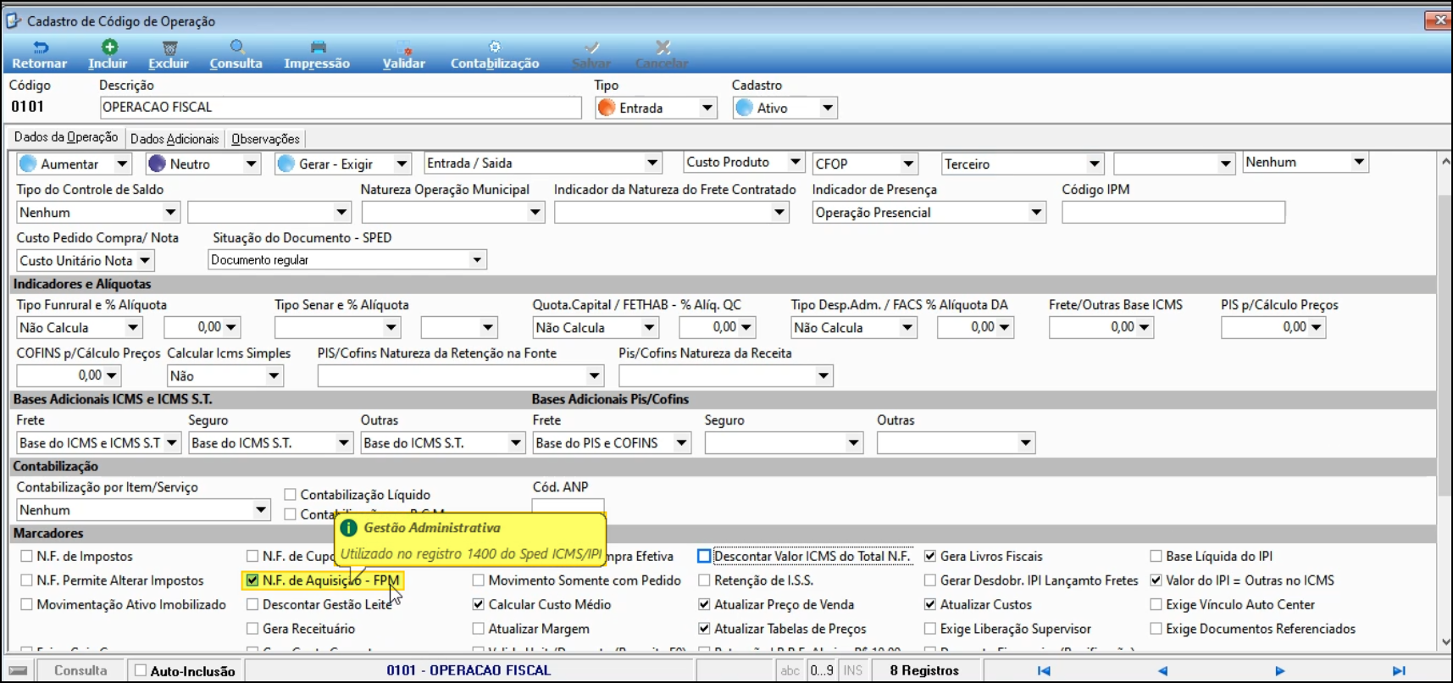The image size is (1453, 683).
Task: Open the Gerar - Exigir dropdown
Action: (x=402, y=164)
